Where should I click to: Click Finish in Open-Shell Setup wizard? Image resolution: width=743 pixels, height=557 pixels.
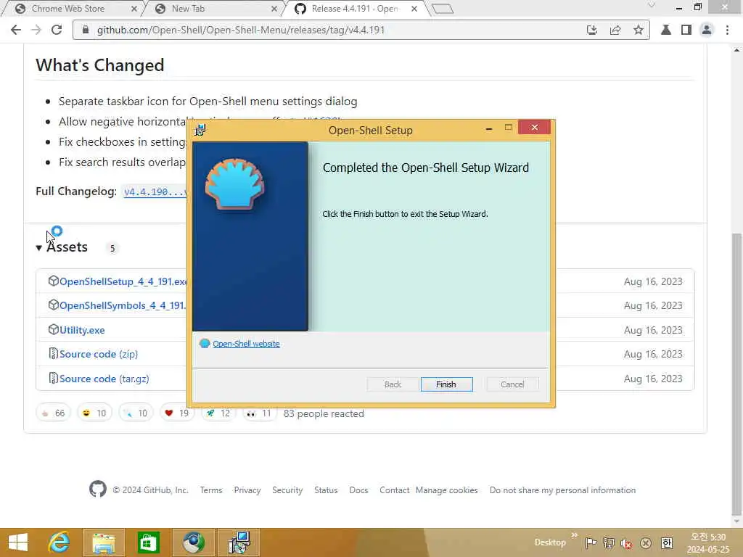(446, 384)
